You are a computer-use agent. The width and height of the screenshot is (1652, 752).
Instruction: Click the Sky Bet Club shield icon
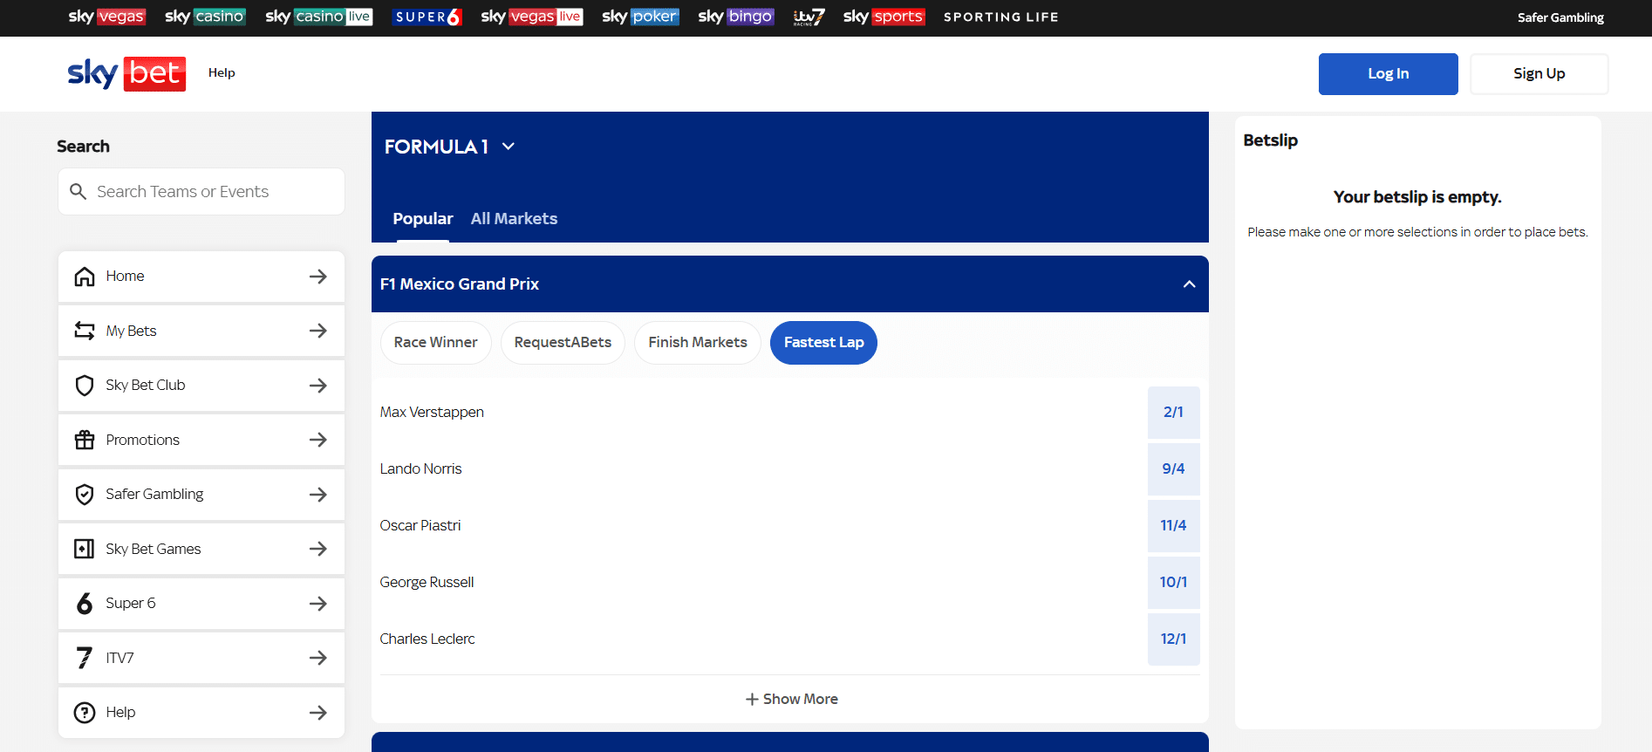[x=85, y=386]
